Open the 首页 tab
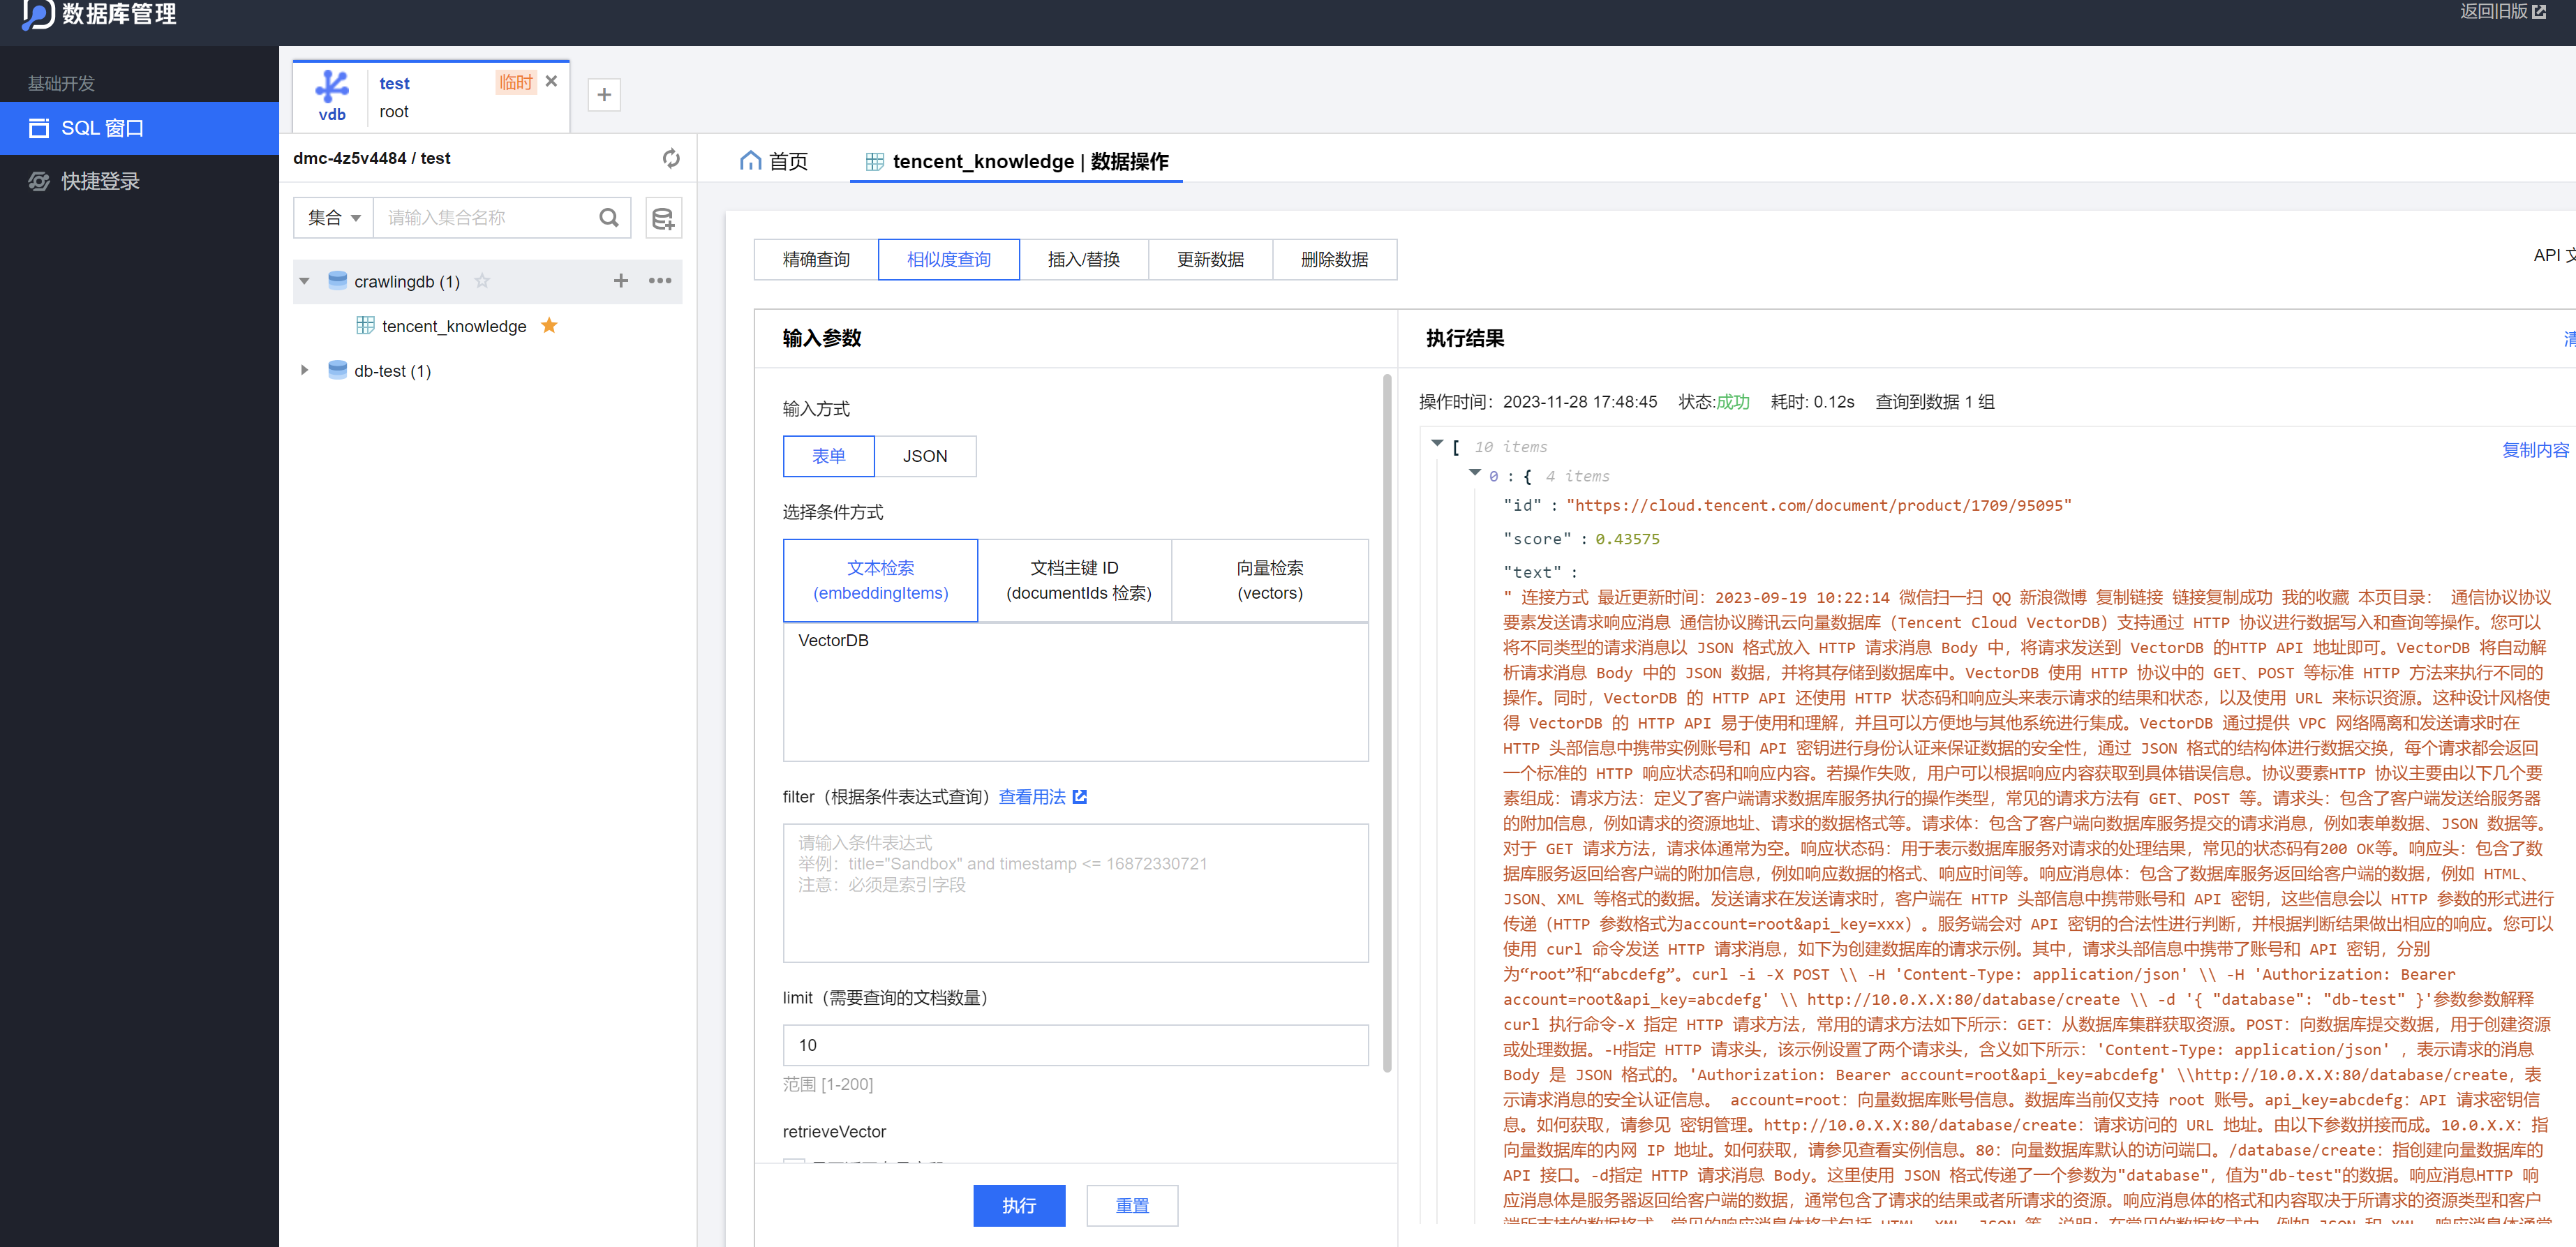Image resolution: width=2576 pixels, height=1247 pixels. point(774,161)
